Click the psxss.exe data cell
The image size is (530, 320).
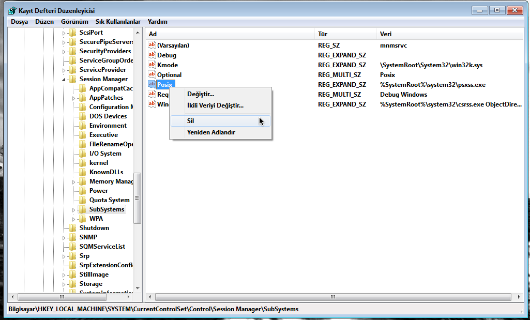tap(433, 84)
